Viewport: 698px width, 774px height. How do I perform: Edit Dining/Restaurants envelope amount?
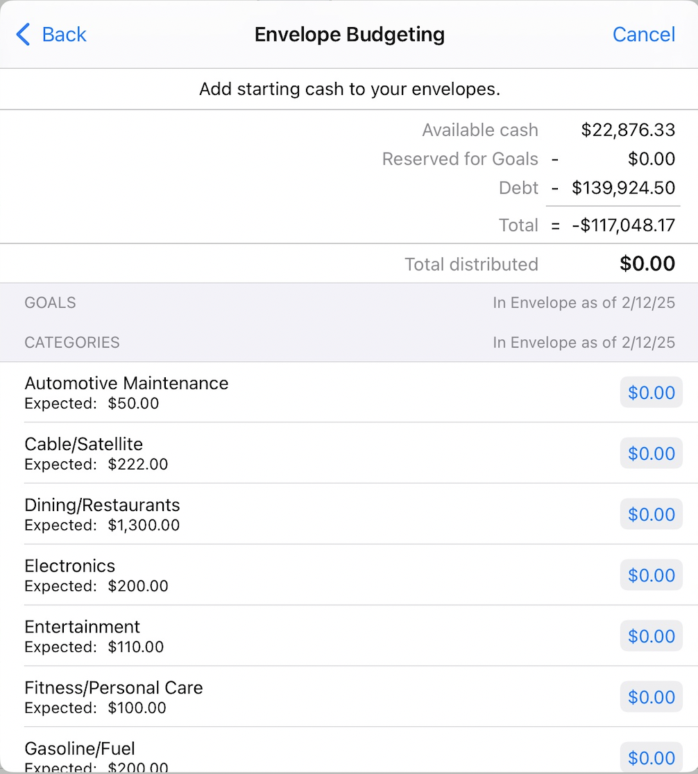651,515
